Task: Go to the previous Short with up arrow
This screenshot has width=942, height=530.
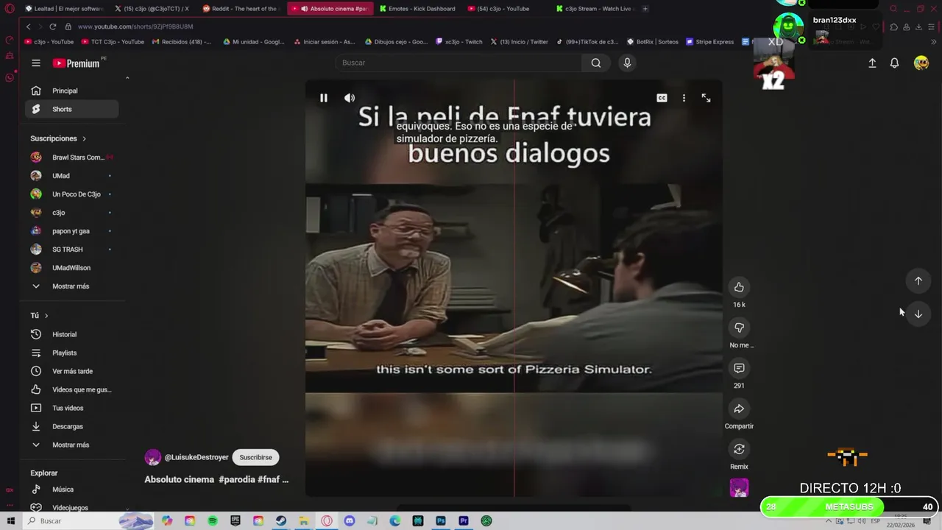Action: [918, 280]
